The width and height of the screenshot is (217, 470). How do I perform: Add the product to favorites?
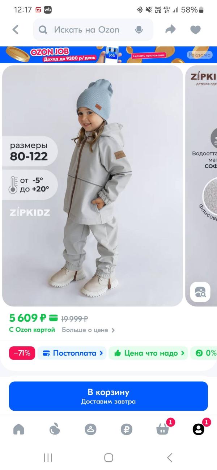tap(195, 30)
